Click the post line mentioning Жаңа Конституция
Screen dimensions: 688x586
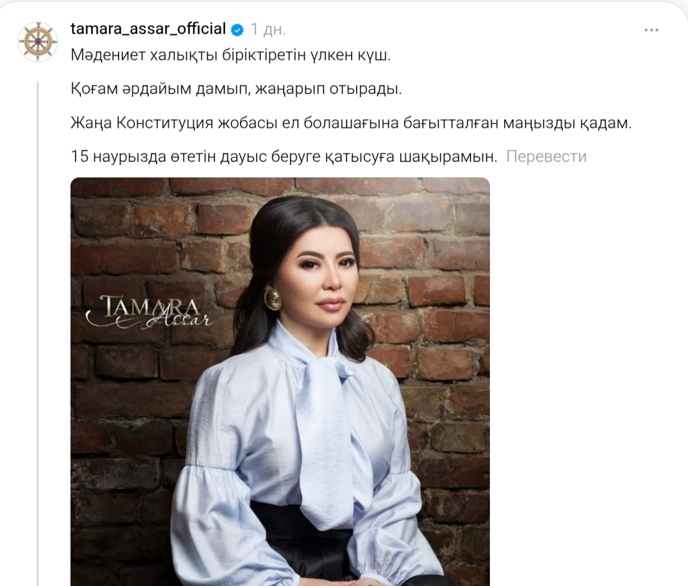click(x=351, y=123)
